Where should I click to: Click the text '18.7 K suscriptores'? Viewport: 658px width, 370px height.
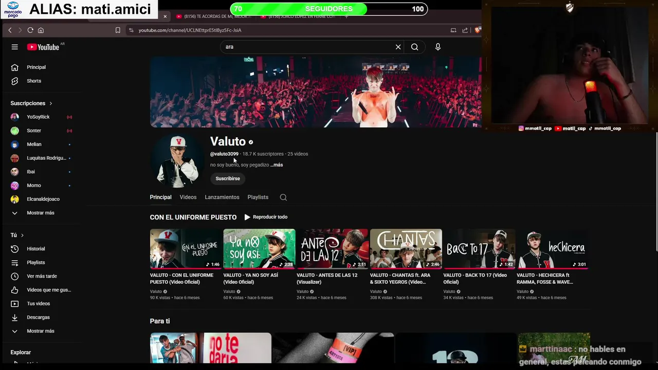[263, 154]
